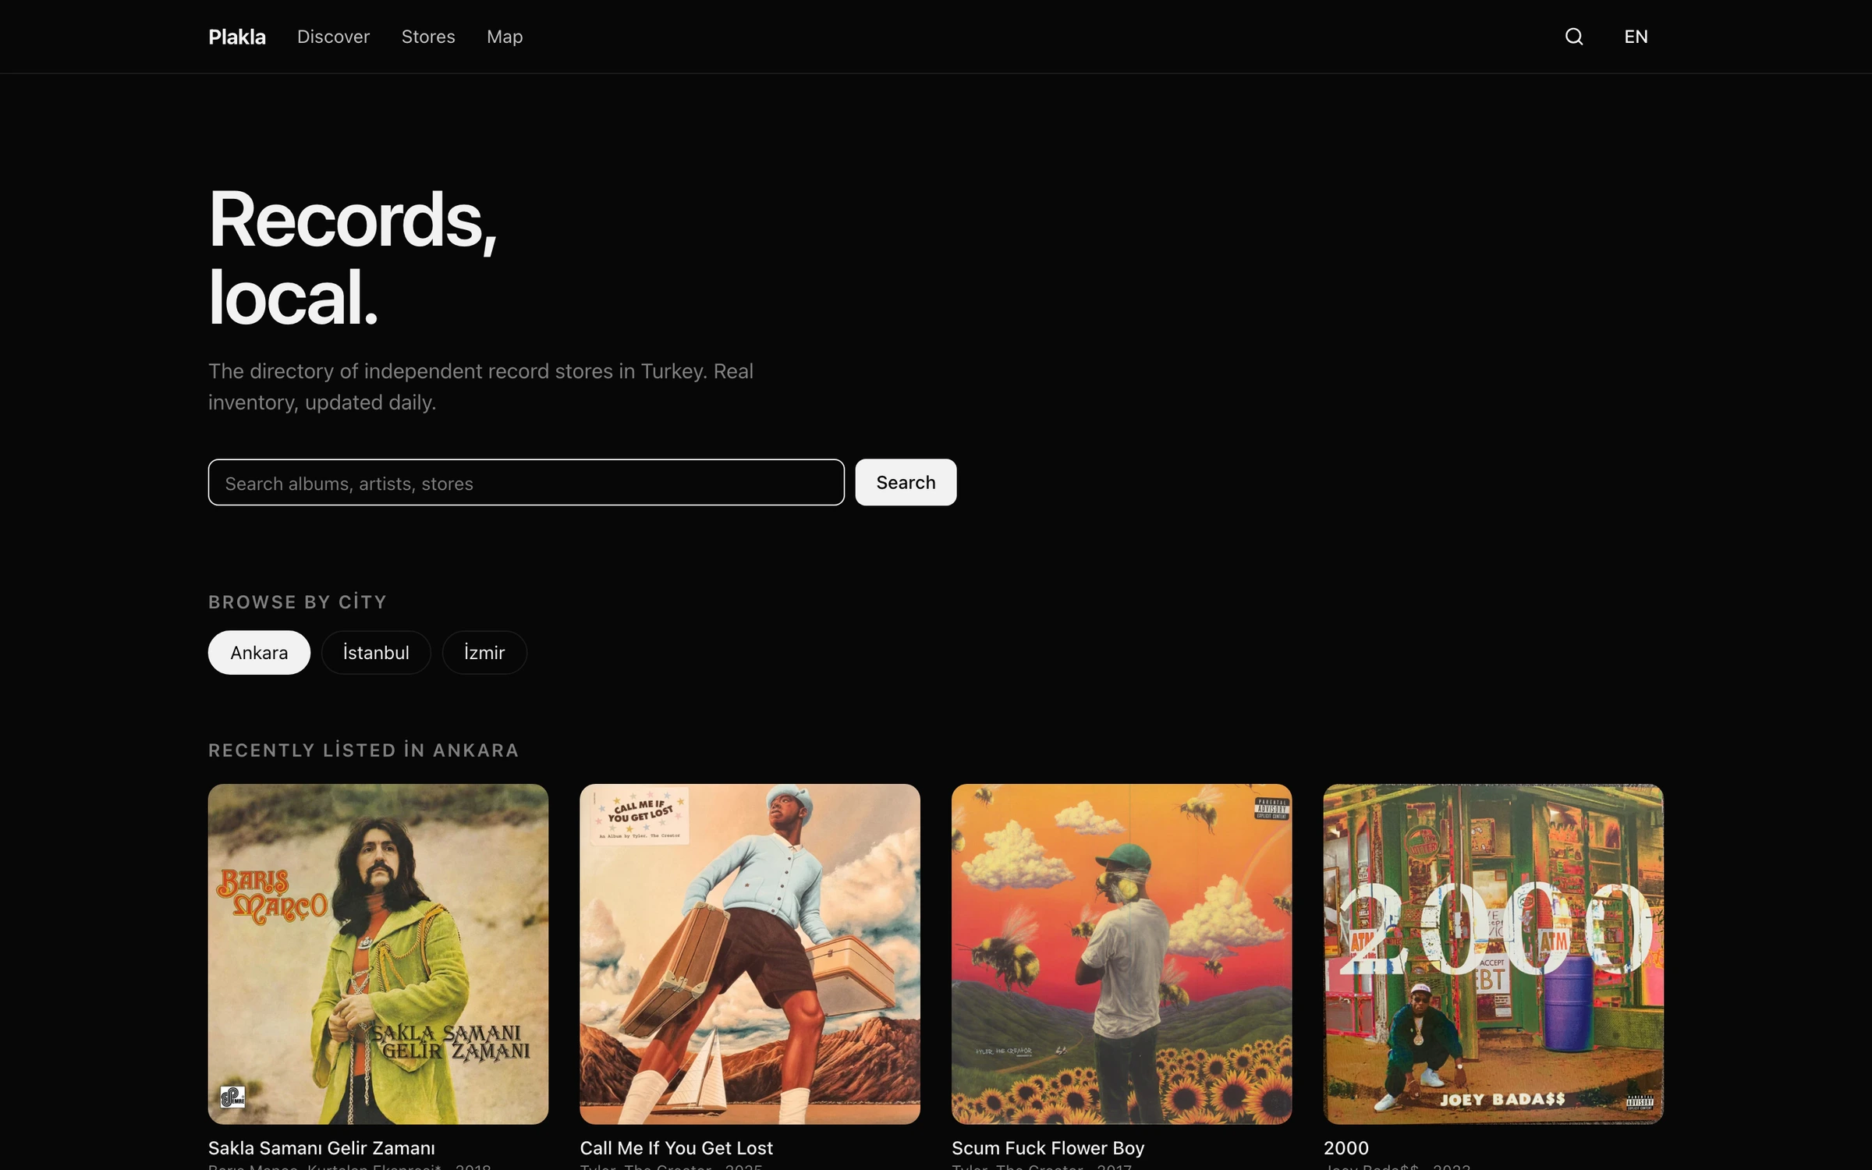Screen dimensions: 1872x1170
Task: Go to the Plakla home logo
Action: (x=237, y=37)
